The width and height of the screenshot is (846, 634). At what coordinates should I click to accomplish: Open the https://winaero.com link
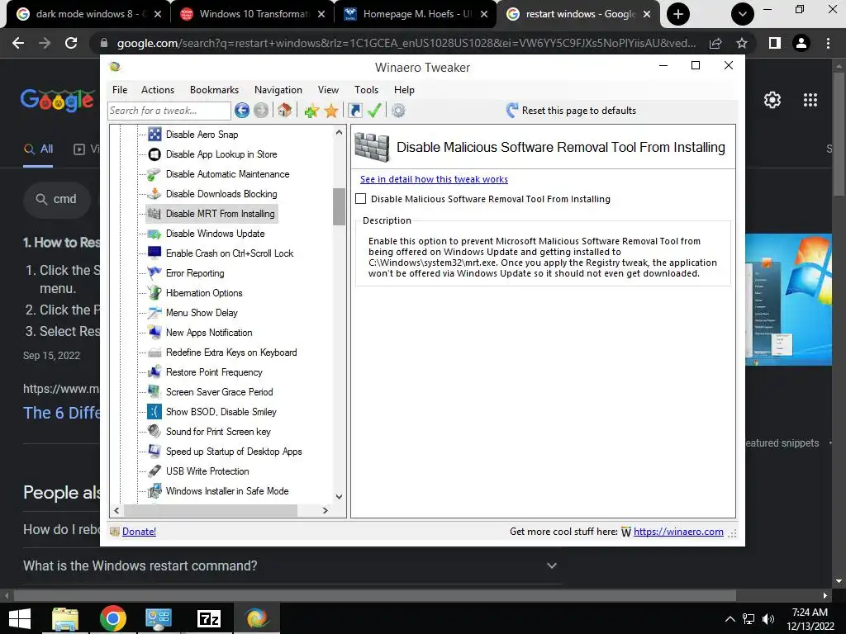coord(678,532)
